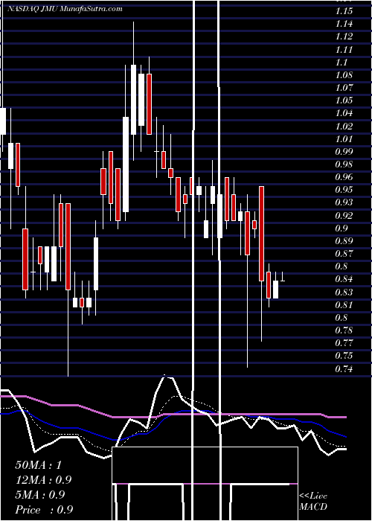Click the 1.02 price axis label
The height and width of the screenshot is (521, 372).
click(344, 127)
